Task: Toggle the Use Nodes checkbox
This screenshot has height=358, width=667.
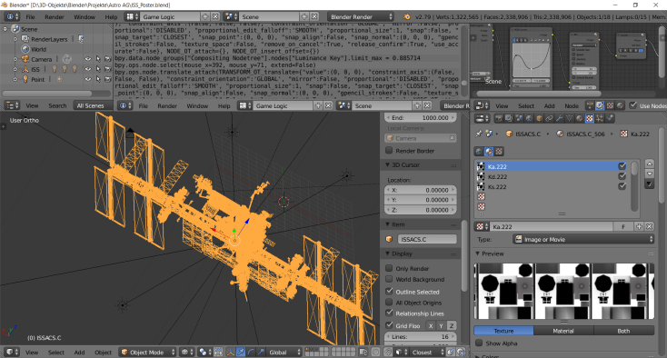Action: pyautogui.click(x=633, y=105)
